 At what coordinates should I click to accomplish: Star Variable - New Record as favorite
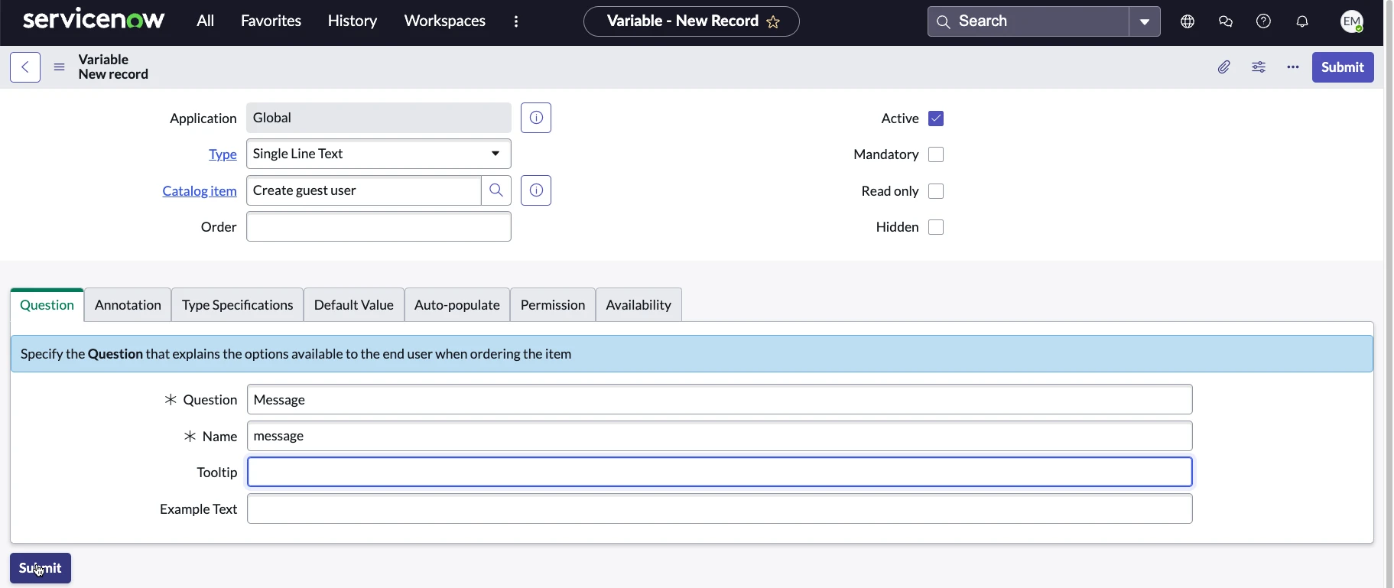[x=774, y=22]
